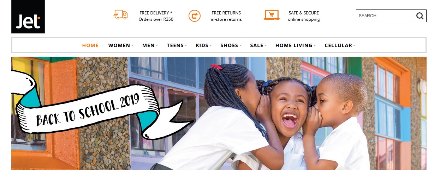Click the Free Returns in-store returns text
This screenshot has width=440, height=170.
point(226,16)
